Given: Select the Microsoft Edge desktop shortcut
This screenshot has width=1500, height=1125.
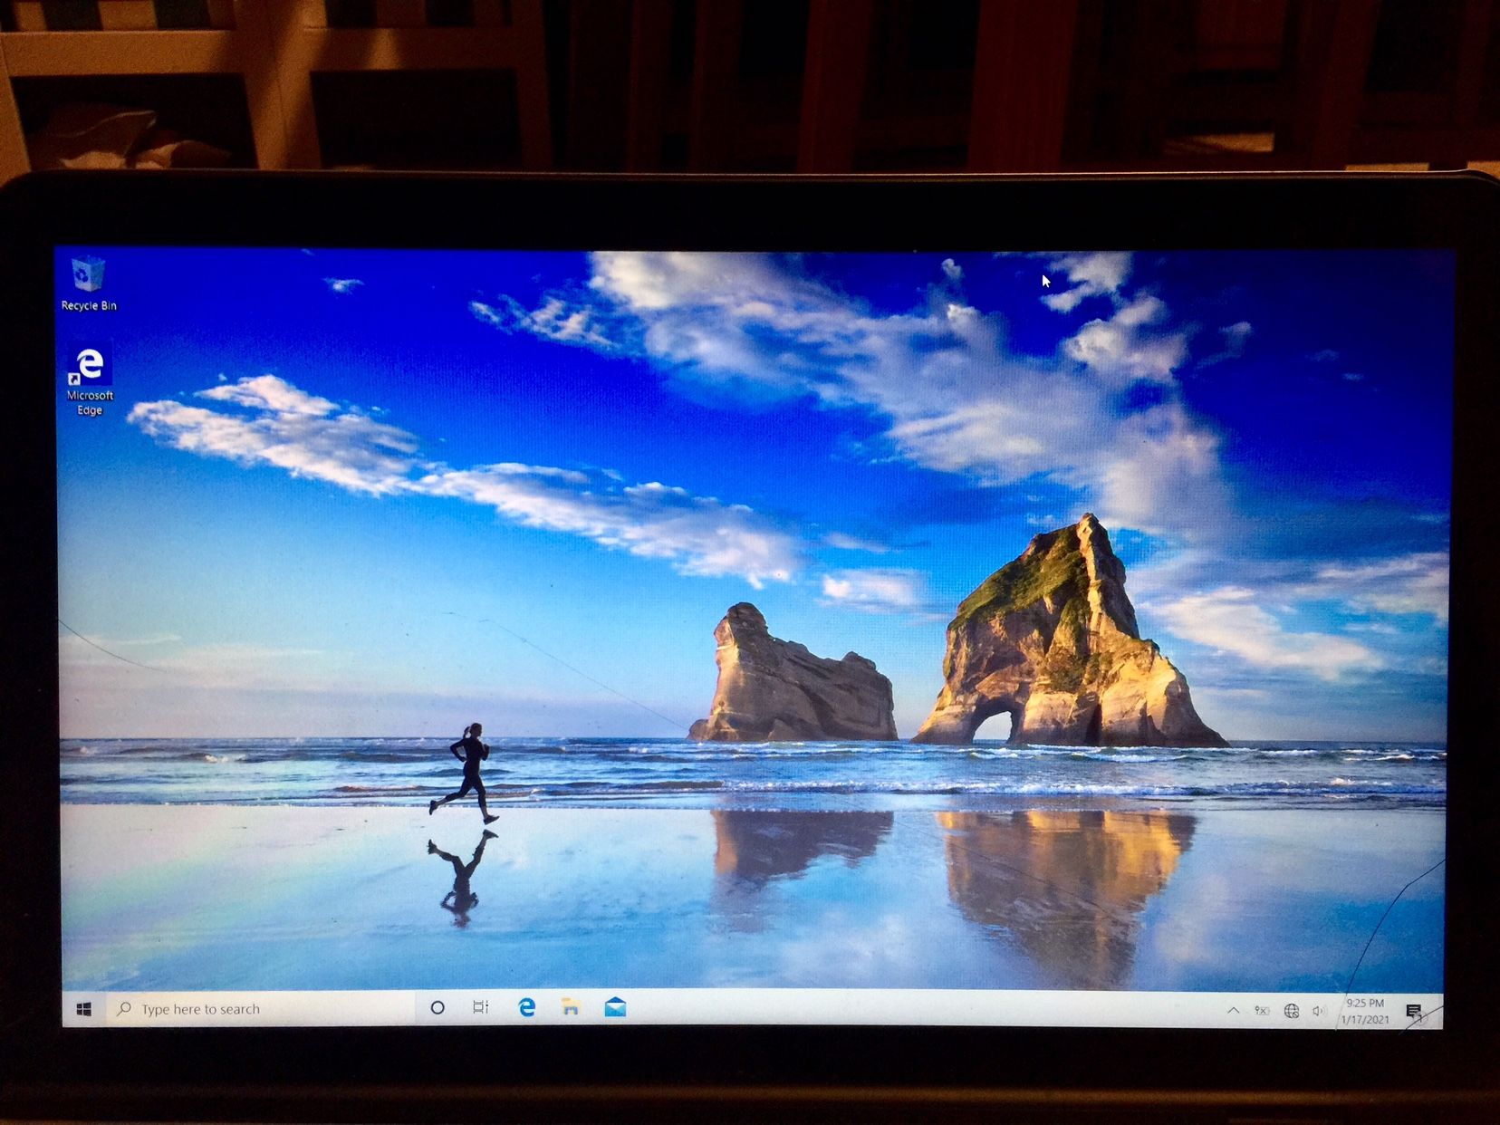Looking at the screenshot, I should [x=90, y=381].
